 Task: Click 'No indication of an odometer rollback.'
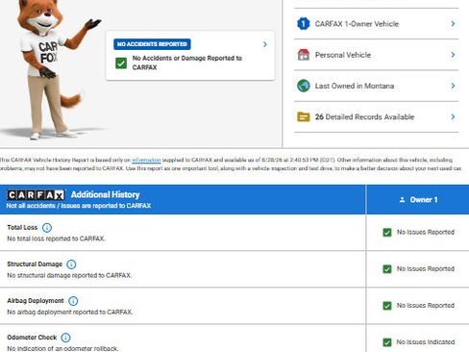click(x=62, y=348)
